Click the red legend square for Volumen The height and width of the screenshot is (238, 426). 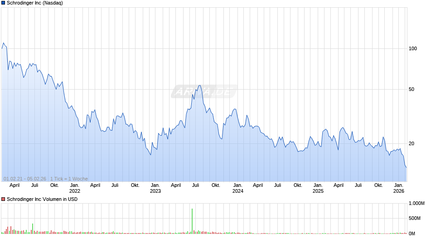click(3, 199)
